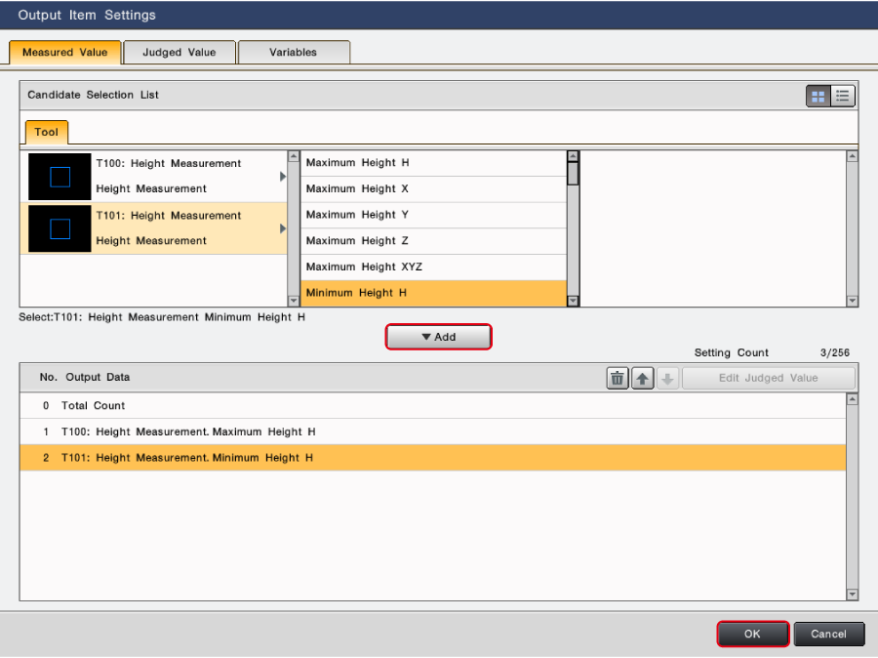Open the Judged Value tab

[180, 53]
